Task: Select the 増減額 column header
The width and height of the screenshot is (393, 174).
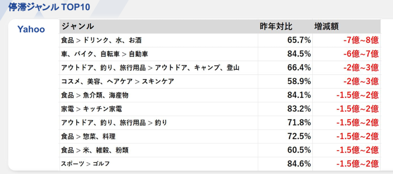Action: [x=327, y=26]
